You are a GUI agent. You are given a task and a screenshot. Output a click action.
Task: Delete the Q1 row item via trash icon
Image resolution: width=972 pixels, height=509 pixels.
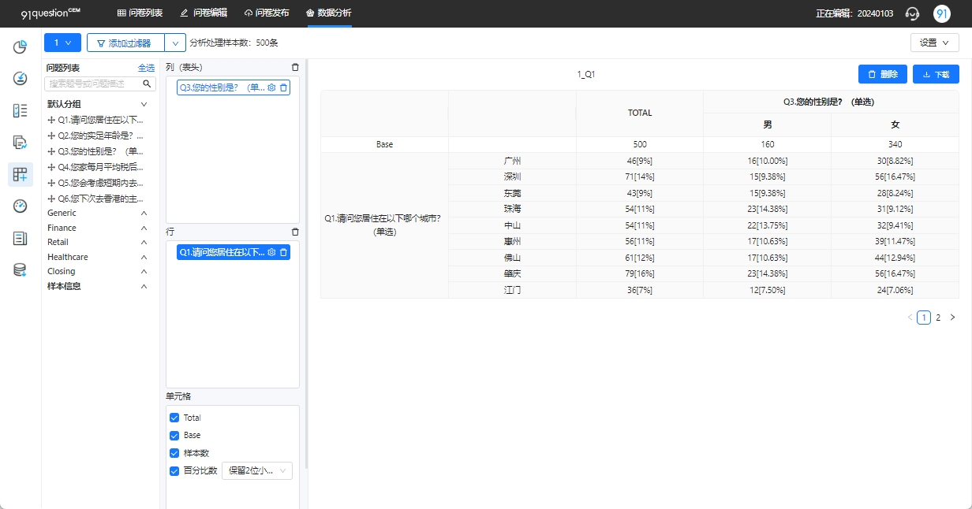[284, 252]
